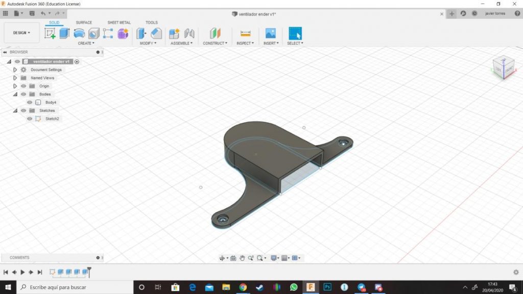Open the SHEET METAL tab

pos(119,22)
